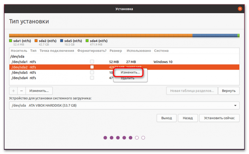Click the minus button to remove partition
The width and height of the screenshot is (249, 154).
pos(21,91)
